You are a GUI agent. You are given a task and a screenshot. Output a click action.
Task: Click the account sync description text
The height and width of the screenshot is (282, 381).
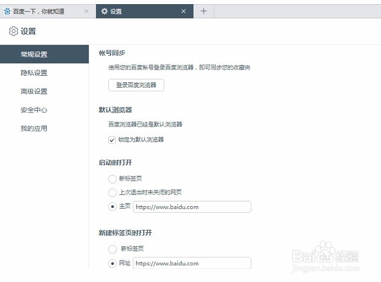click(x=179, y=68)
